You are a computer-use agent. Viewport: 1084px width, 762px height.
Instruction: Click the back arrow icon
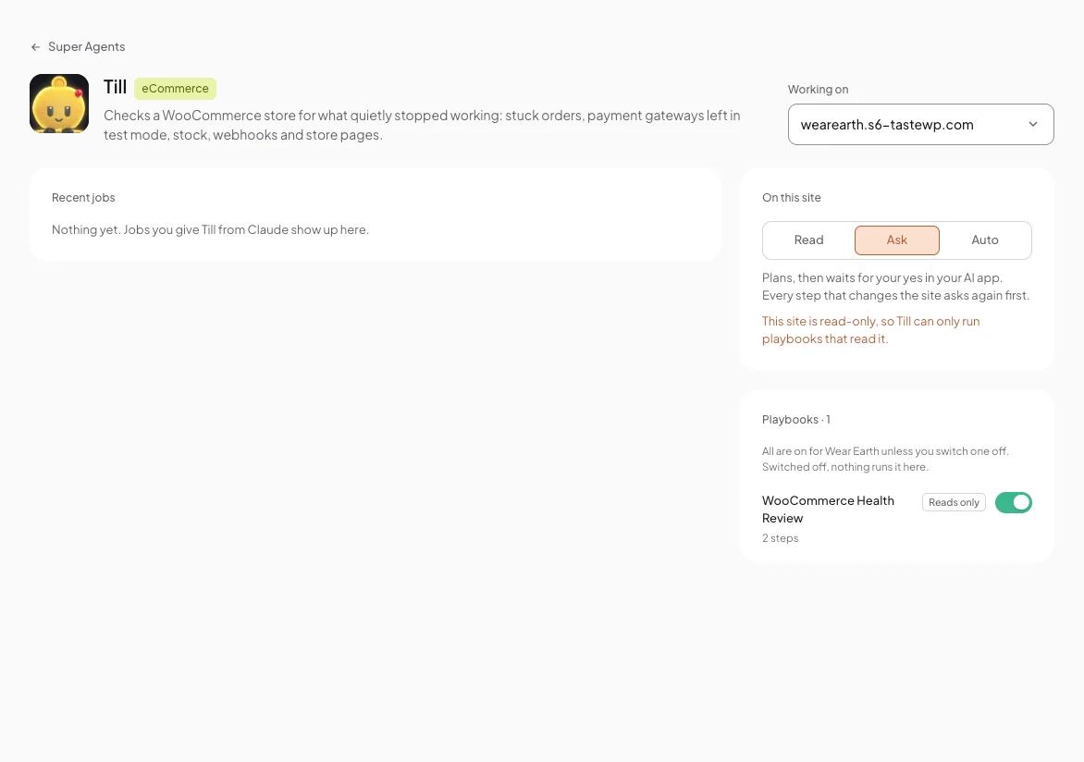coord(35,47)
